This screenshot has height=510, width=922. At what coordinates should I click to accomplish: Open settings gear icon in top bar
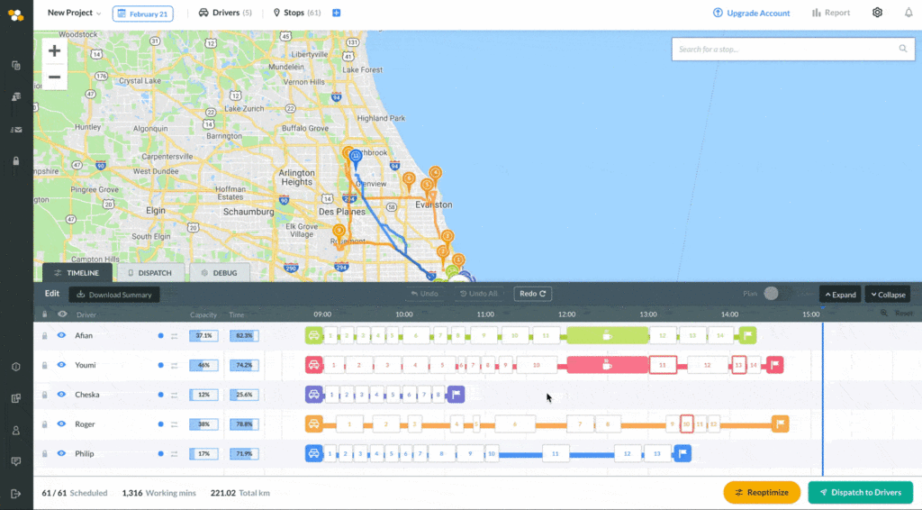coord(877,13)
